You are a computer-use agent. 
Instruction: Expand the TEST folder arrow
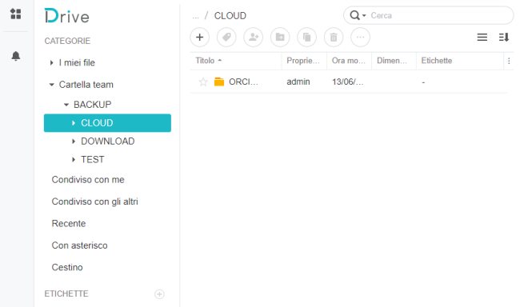pyautogui.click(x=74, y=159)
